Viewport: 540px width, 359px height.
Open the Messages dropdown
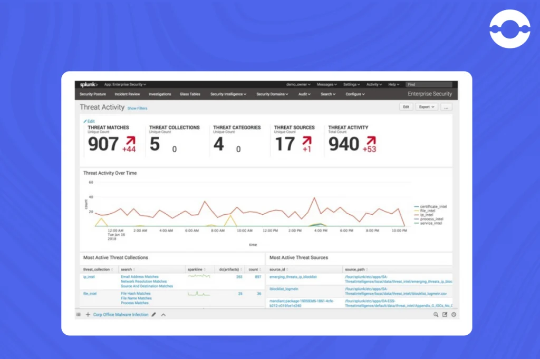pos(327,85)
